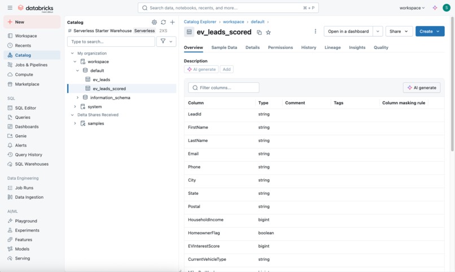
Task: Expand the system catalog node
Action: pyautogui.click(x=75, y=106)
